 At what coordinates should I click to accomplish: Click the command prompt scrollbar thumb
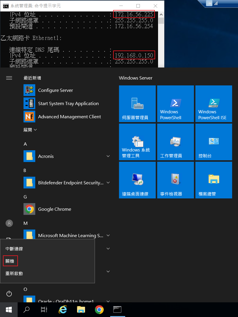click(161, 21)
